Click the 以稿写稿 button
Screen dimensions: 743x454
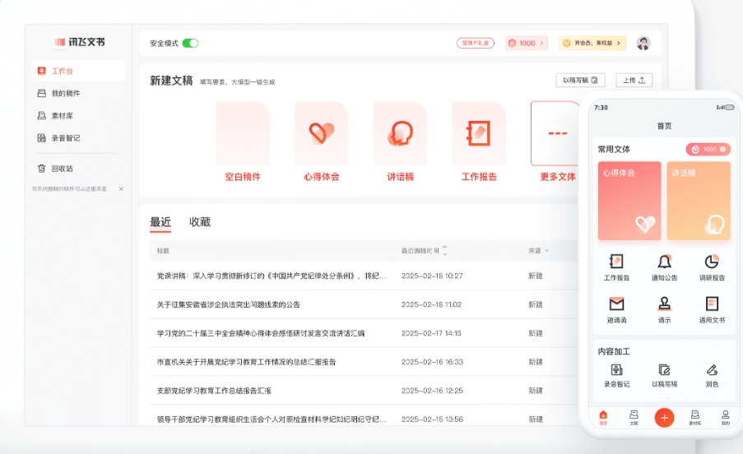tap(580, 81)
